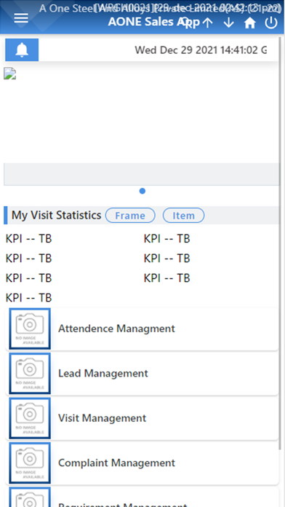Viewport: 285px width, 507px height.
Task: Open Attendence Managment menu entry
Action: [x=142, y=329]
